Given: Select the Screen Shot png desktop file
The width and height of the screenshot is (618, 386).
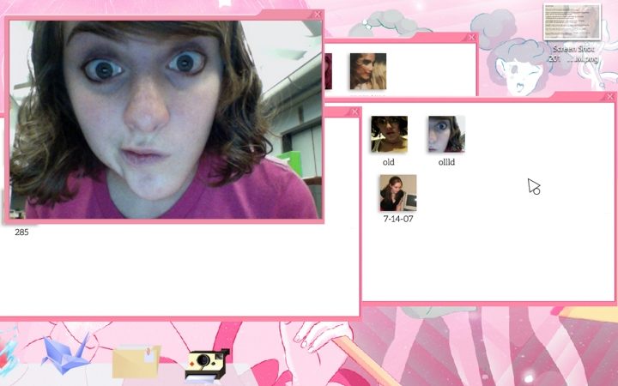Looking at the screenshot, I should (572, 22).
